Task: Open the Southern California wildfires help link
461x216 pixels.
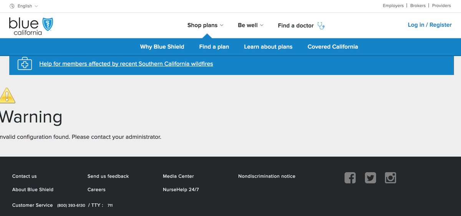Action: pos(126,64)
